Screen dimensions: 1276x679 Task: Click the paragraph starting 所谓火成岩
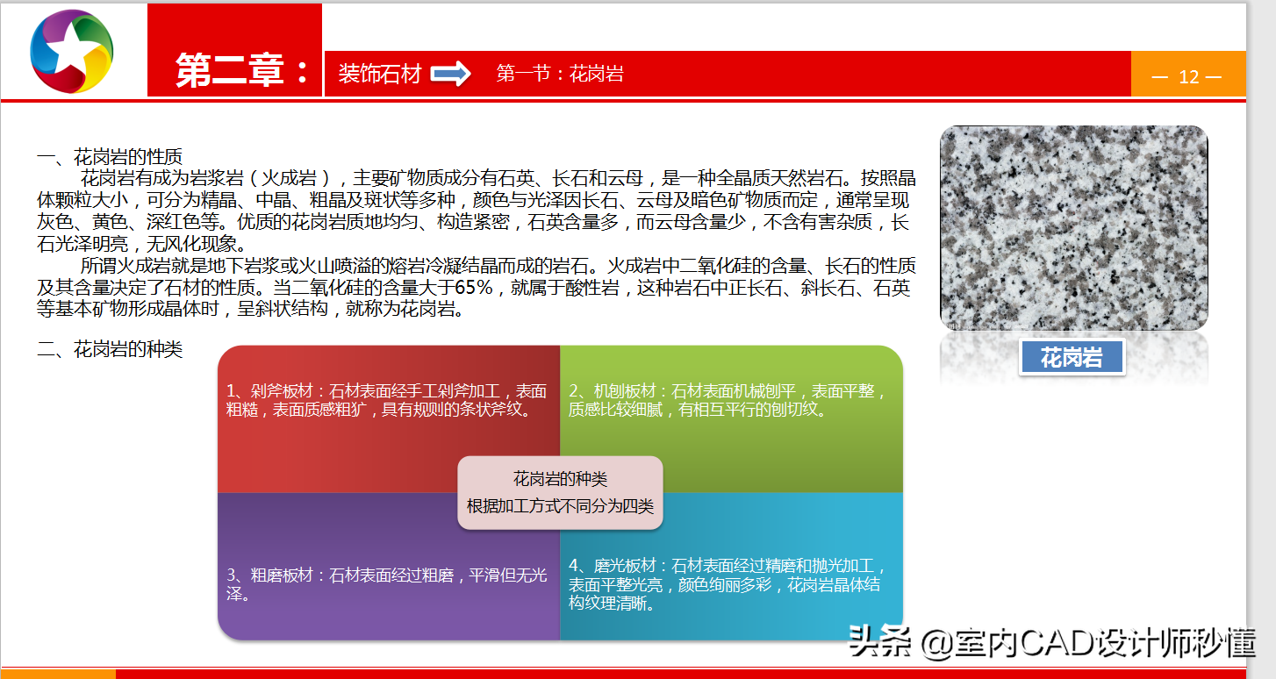[x=477, y=288]
